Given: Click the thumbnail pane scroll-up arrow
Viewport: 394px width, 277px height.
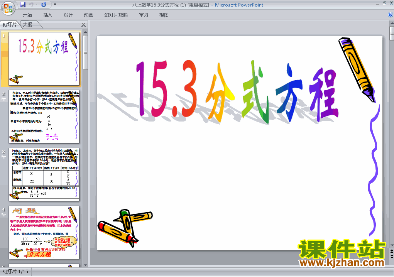Looking at the screenshot, I should 85,32.
